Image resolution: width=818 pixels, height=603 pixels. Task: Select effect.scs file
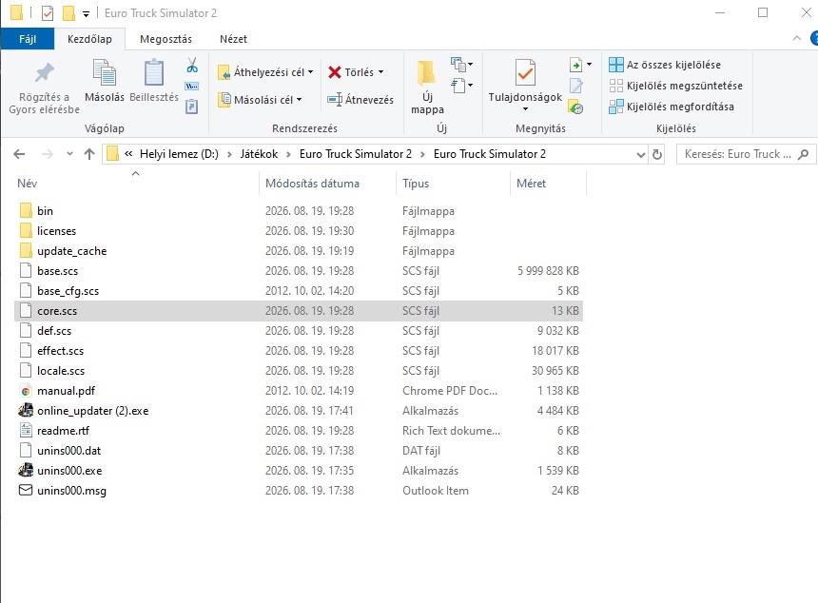pos(299,351)
